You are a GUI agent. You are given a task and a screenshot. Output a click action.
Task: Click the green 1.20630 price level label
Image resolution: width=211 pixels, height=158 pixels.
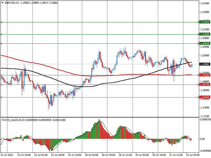(x=205, y=43)
